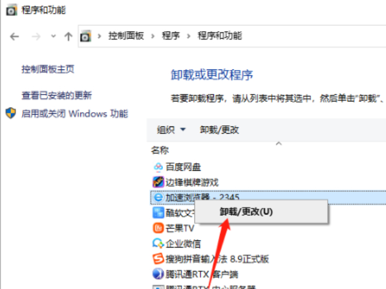Screen dimensions: 386x289
Task: Click the 边锋棋牌游戏 game icon
Action: (158, 182)
